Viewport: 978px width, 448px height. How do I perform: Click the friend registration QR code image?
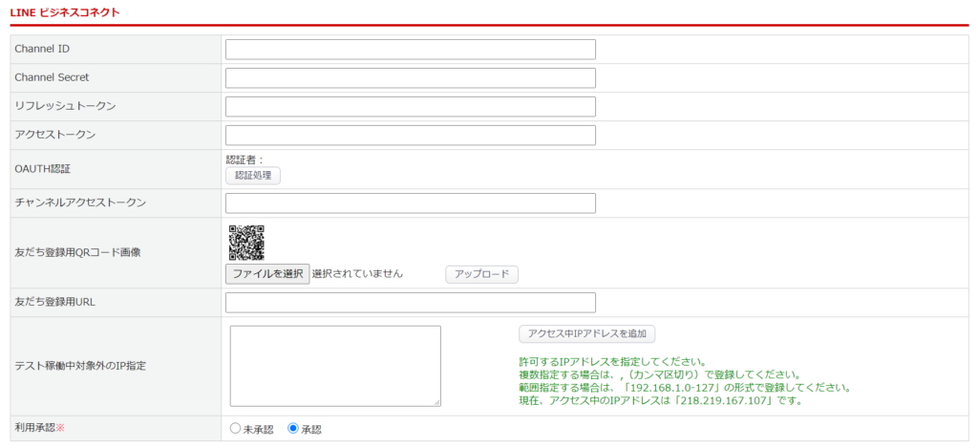(246, 242)
